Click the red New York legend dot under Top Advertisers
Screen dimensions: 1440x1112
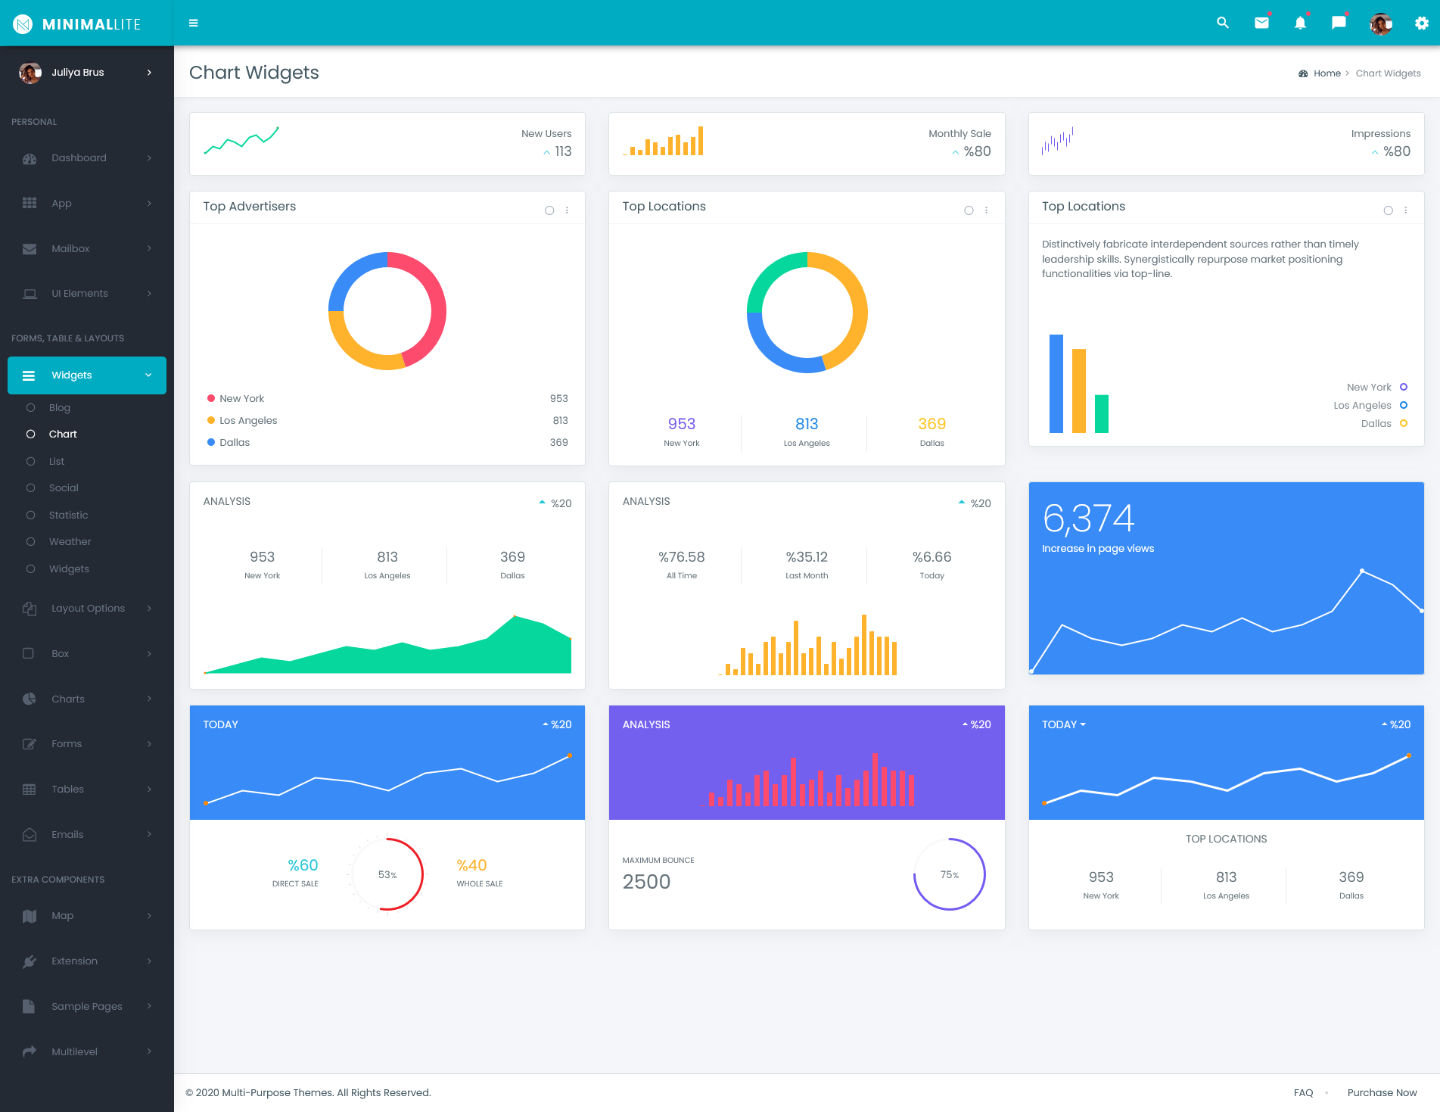(211, 399)
